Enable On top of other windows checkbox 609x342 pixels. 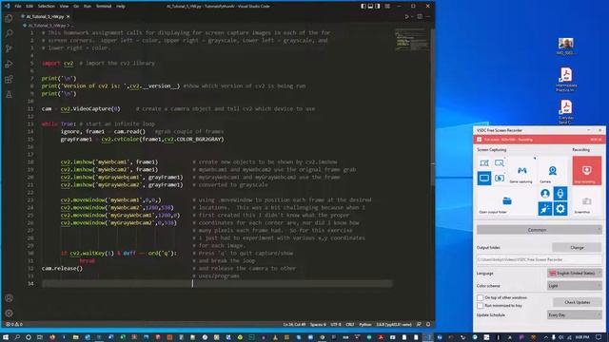pyautogui.click(x=481, y=297)
